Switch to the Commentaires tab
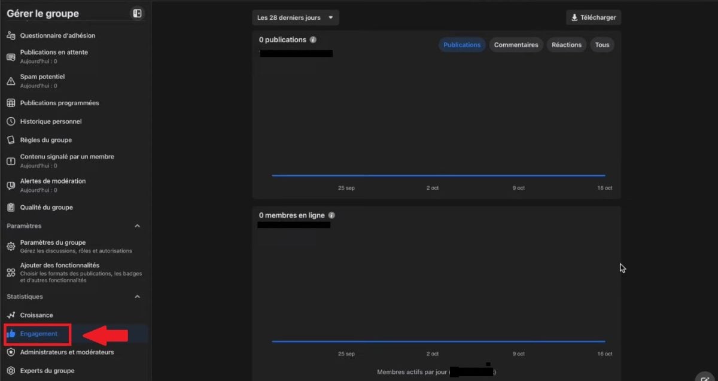 [x=516, y=45]
